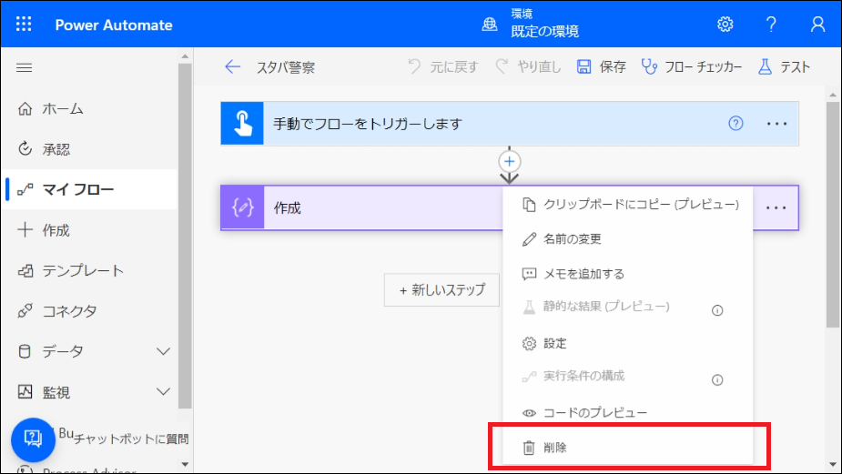Choose コードのプレビュー from the menu
Image resolution: width=842 pixels, height=474 pixels.
pos(628,412)
